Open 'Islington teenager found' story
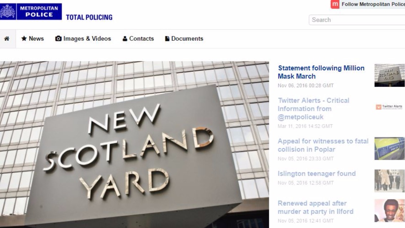The image size is (405, 228). 317,173
